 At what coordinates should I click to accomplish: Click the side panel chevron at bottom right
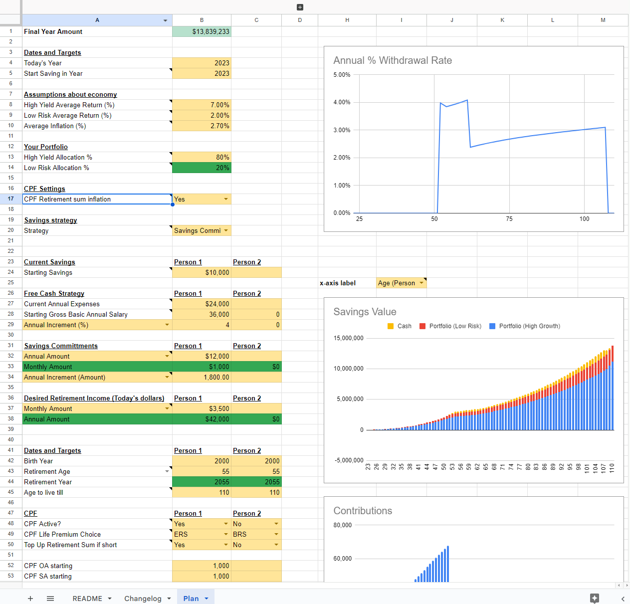pos(623,599)
